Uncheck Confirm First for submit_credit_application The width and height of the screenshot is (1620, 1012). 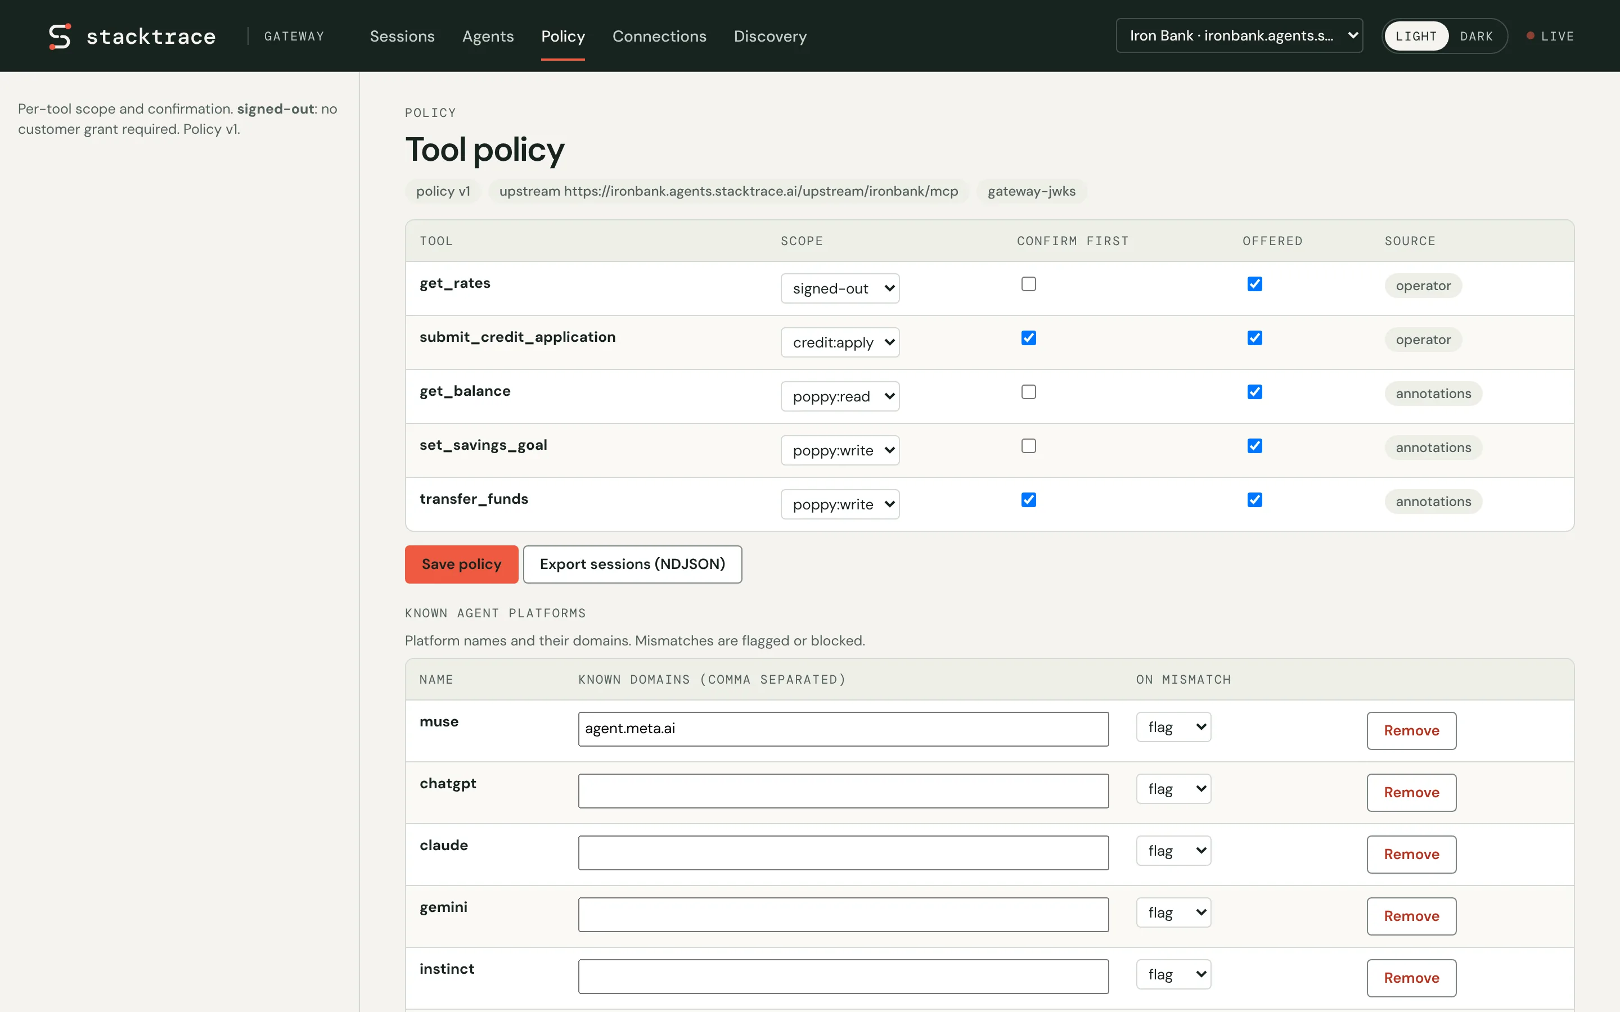[1028, 338]
